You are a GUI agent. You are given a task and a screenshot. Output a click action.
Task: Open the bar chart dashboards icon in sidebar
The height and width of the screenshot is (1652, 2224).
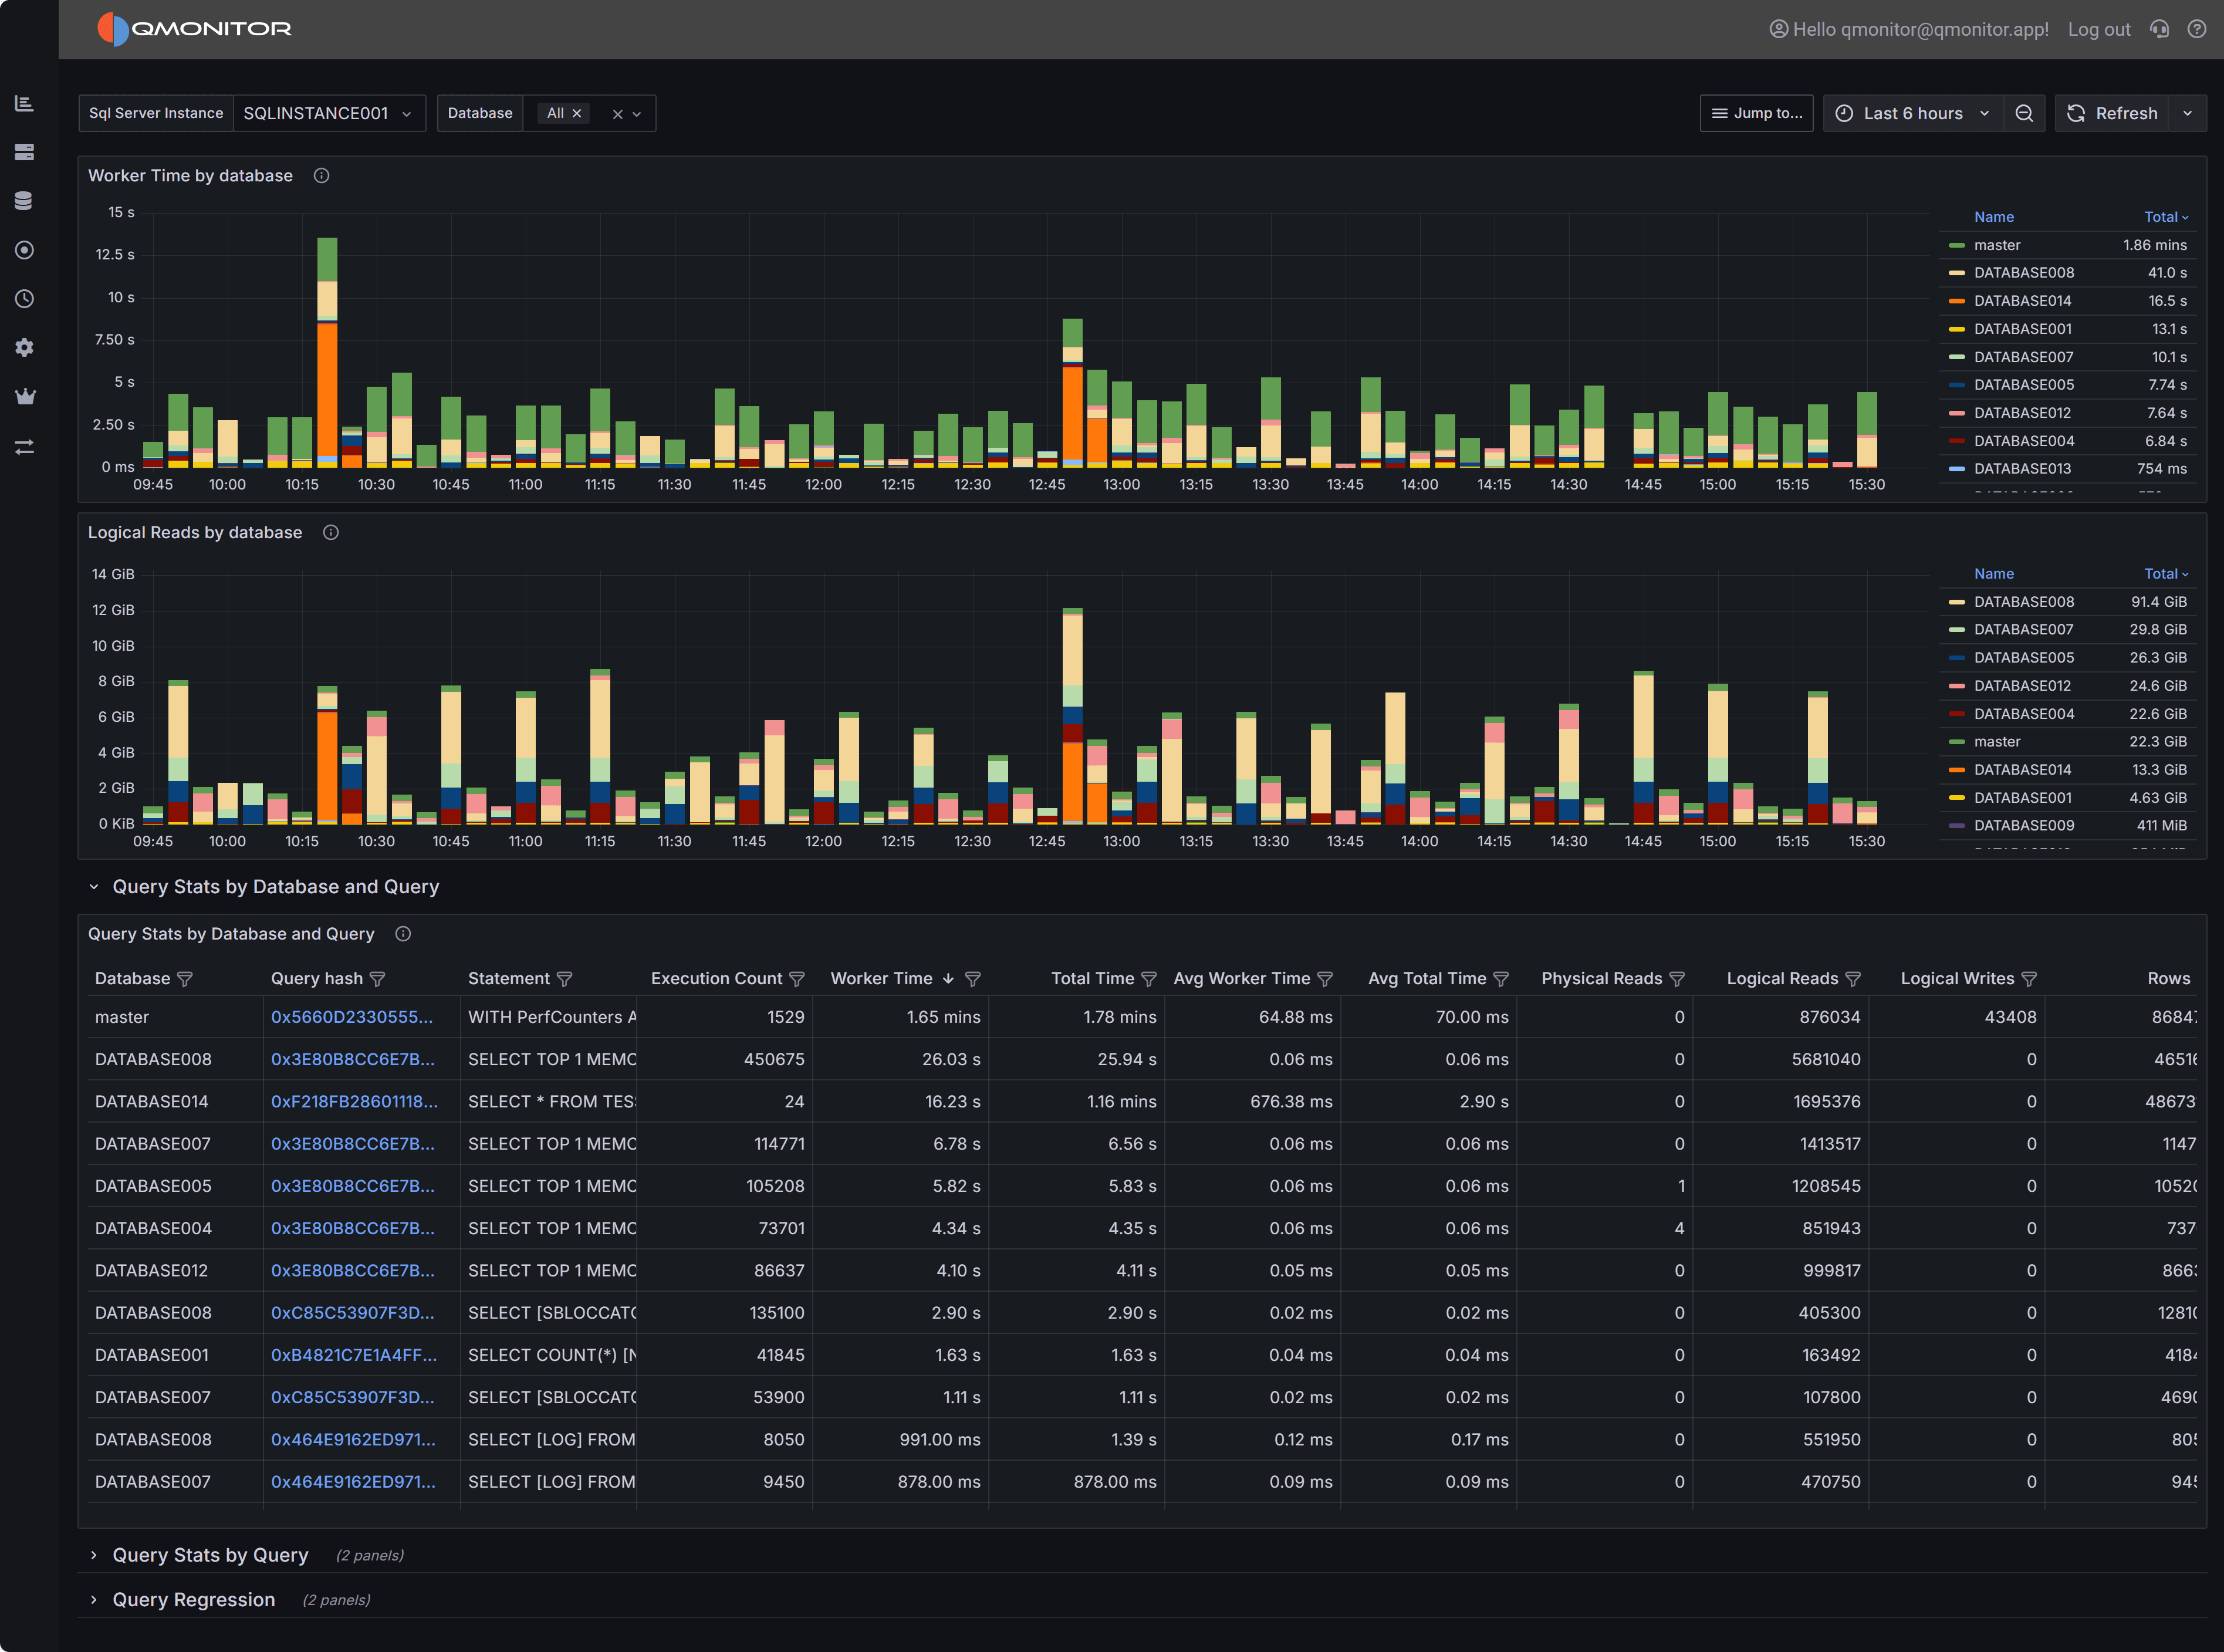click(24, 102)
